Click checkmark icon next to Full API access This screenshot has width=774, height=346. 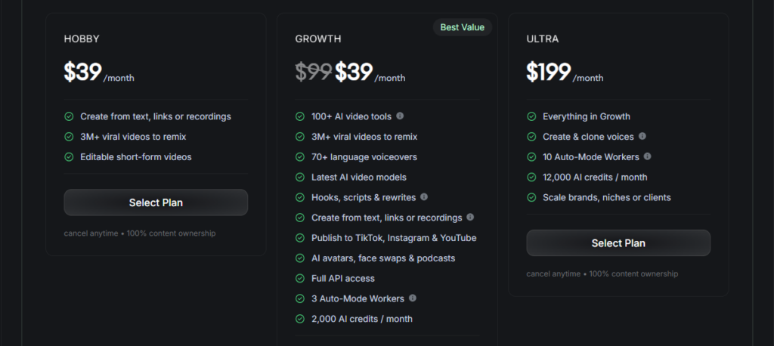[300, 279]
